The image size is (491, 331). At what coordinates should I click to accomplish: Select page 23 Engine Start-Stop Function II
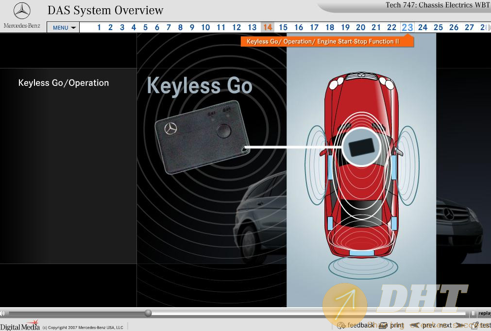pos(407,28)
